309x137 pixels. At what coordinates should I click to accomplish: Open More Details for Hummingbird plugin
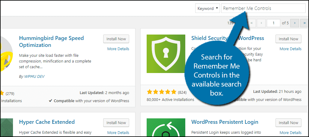click(118, 49)
